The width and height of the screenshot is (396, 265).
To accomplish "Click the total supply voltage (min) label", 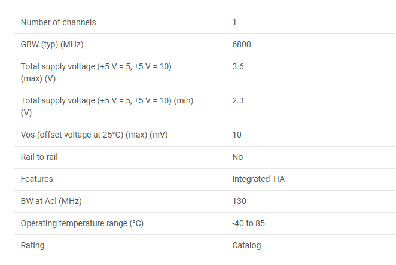I will point(106,106).
